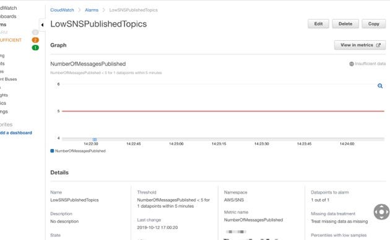390x240 pixels.
Task: Go to CloudWatch breadcrumb link
Action: pos(62,10)
